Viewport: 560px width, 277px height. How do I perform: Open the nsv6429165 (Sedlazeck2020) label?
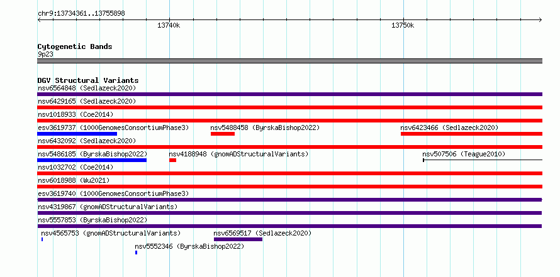coord(87,101)
